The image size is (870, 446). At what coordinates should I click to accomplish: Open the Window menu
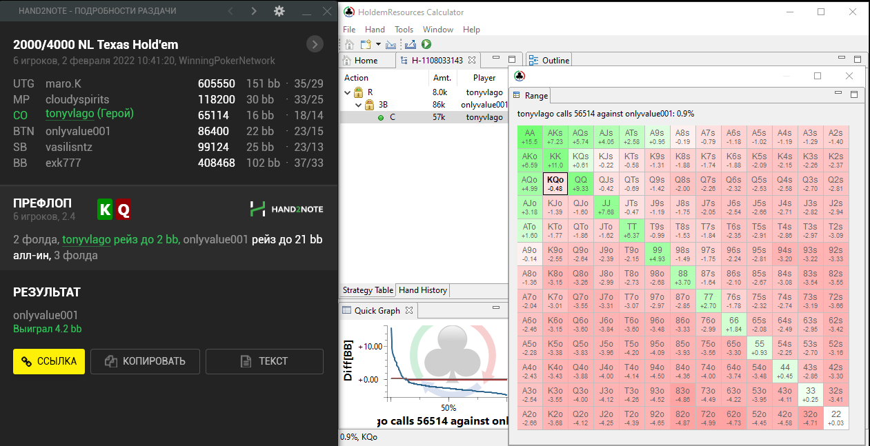pos(438,30)
